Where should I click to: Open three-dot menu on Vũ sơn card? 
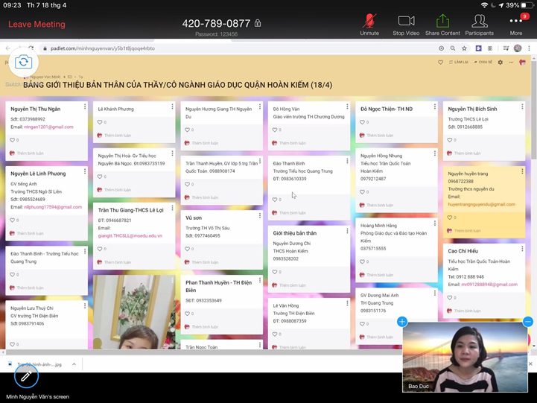259,217
